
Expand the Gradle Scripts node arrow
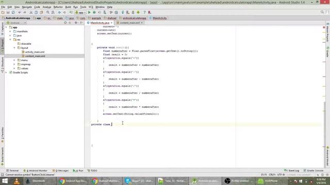point(6,72)
